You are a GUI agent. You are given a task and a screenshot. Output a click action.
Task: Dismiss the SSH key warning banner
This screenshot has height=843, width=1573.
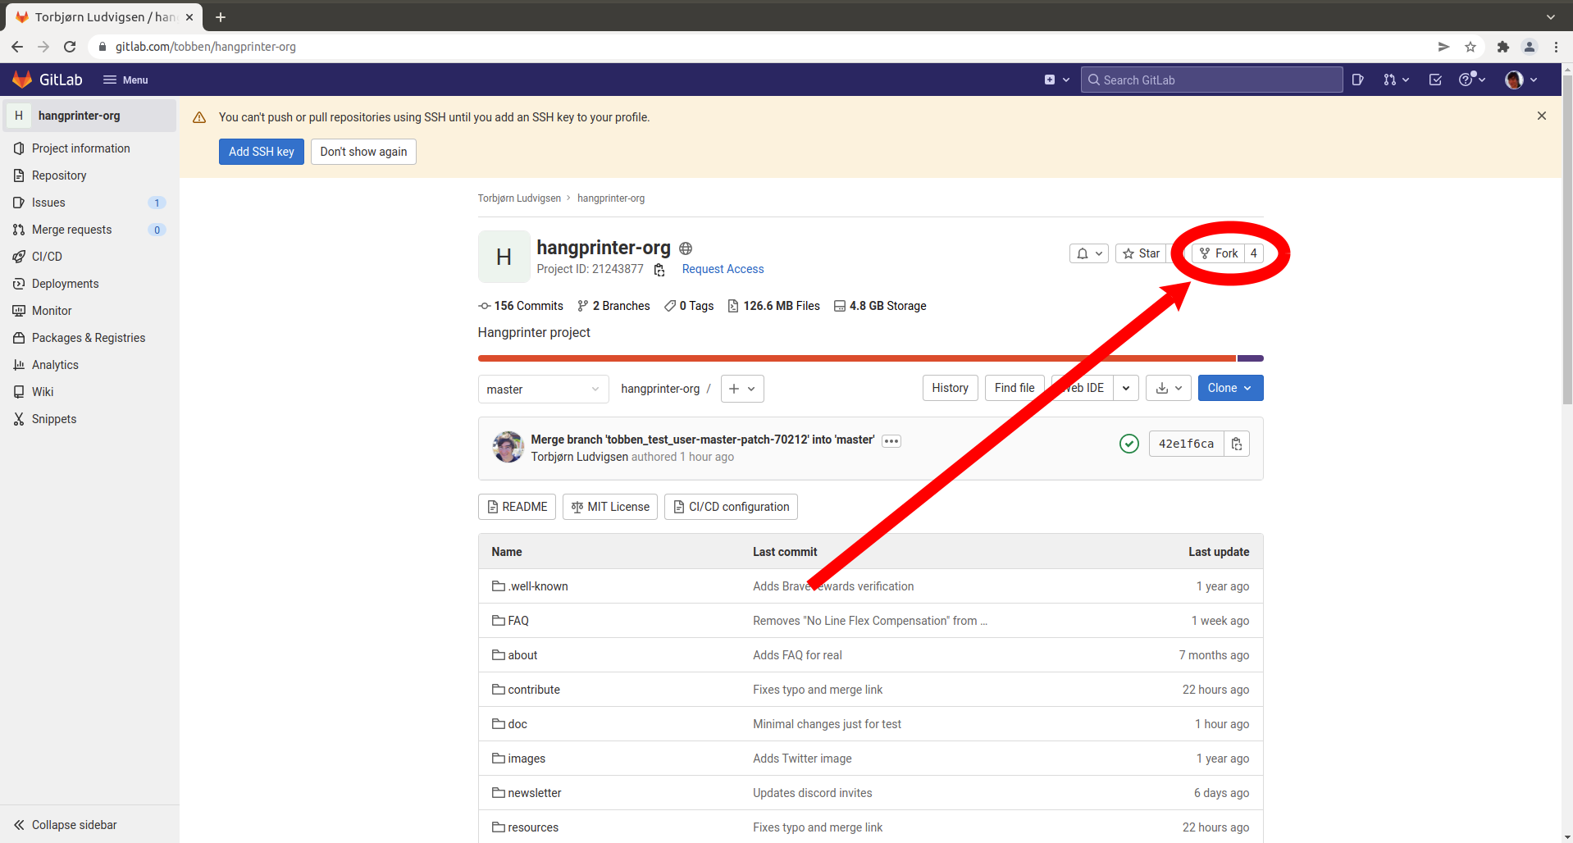point(1541,116)
